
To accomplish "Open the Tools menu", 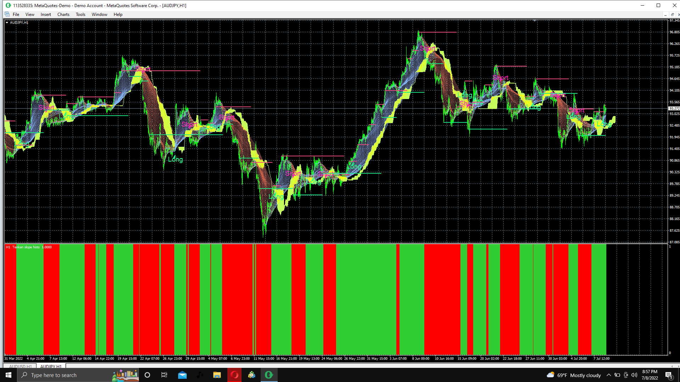I will click(80, 15).
